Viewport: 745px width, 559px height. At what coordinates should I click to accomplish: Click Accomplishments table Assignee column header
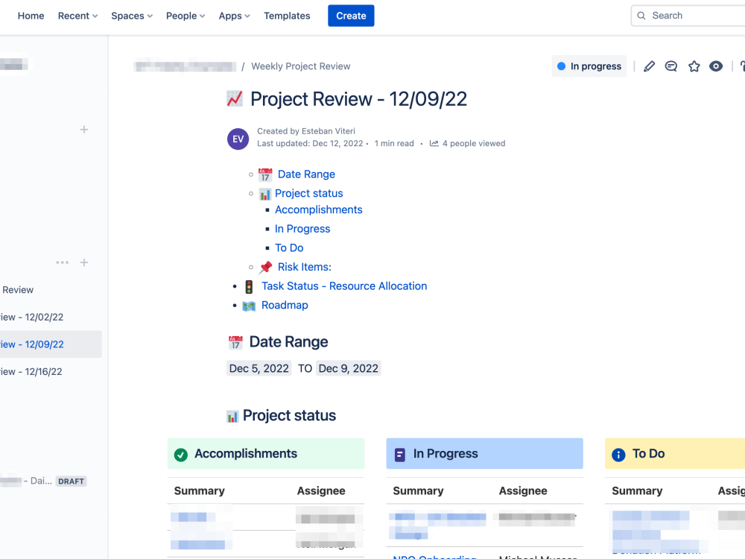(321, 490)
